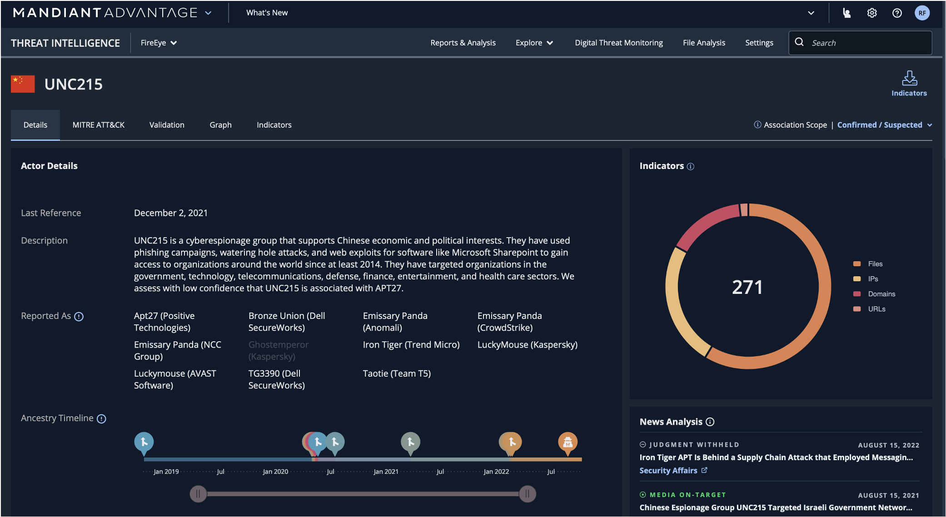
Task: Click Association Scope info icon
Action: (x=757, y=124)
